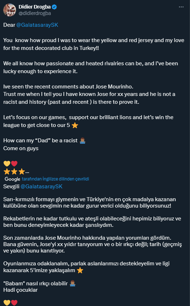Click the "Ive seen the recent comments" sentence
The width and height of the screenshot is (190, 306).
coord(68,87)
